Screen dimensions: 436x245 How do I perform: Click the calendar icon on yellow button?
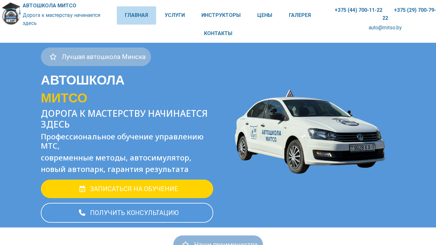[82, 189]
